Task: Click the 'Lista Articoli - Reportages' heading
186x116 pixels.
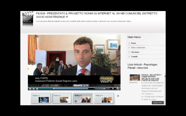Action: (142, 66)
